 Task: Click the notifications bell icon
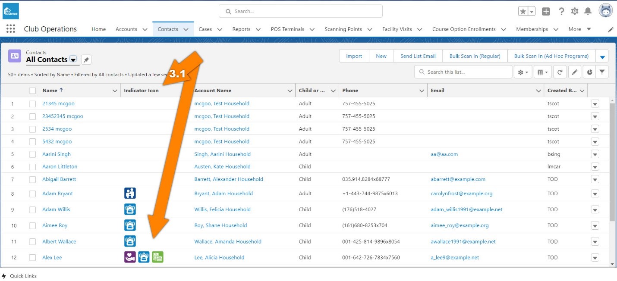point(588,12)
